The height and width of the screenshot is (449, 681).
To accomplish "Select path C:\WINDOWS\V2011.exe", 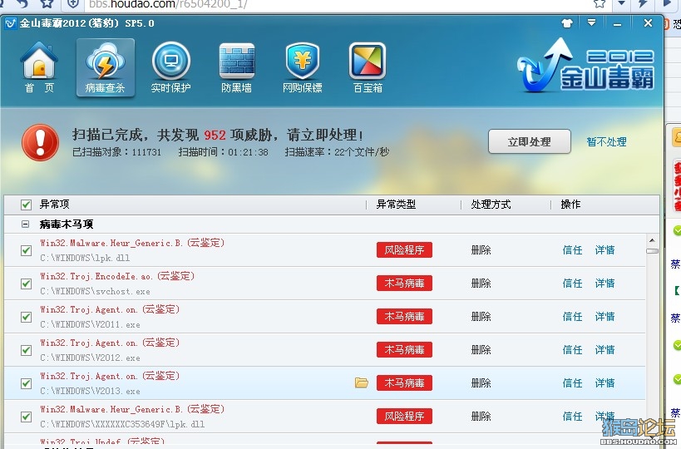I will (90, 325).
